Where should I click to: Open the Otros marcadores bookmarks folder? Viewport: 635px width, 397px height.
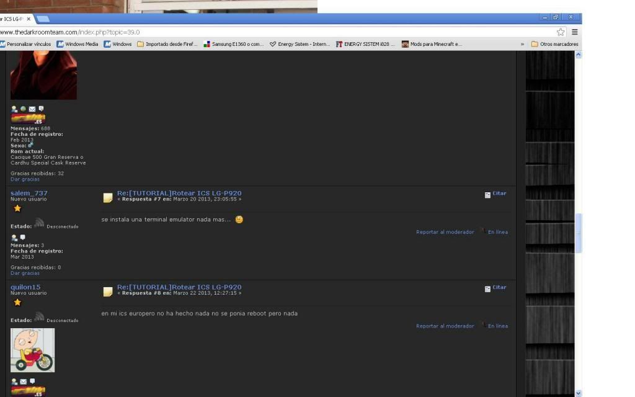554,44
